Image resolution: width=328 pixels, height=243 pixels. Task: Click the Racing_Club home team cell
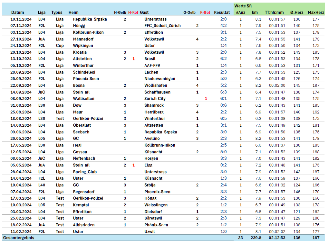click(x=85, y=172)
